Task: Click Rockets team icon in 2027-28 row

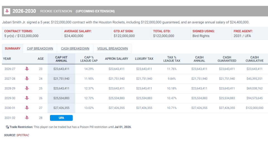Action: pyautogui.click(x=27, y=79)
